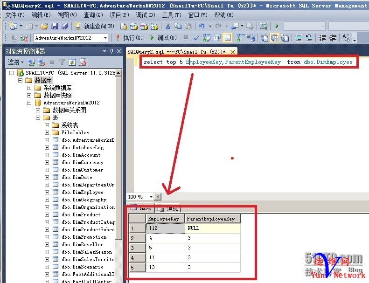
Task: Click the Analysis Services DMX Query icon
Action: [144, 26]
